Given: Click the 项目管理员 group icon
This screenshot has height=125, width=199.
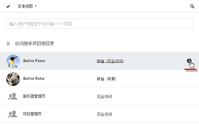Looking at the screenshot, I should point(12,114).
